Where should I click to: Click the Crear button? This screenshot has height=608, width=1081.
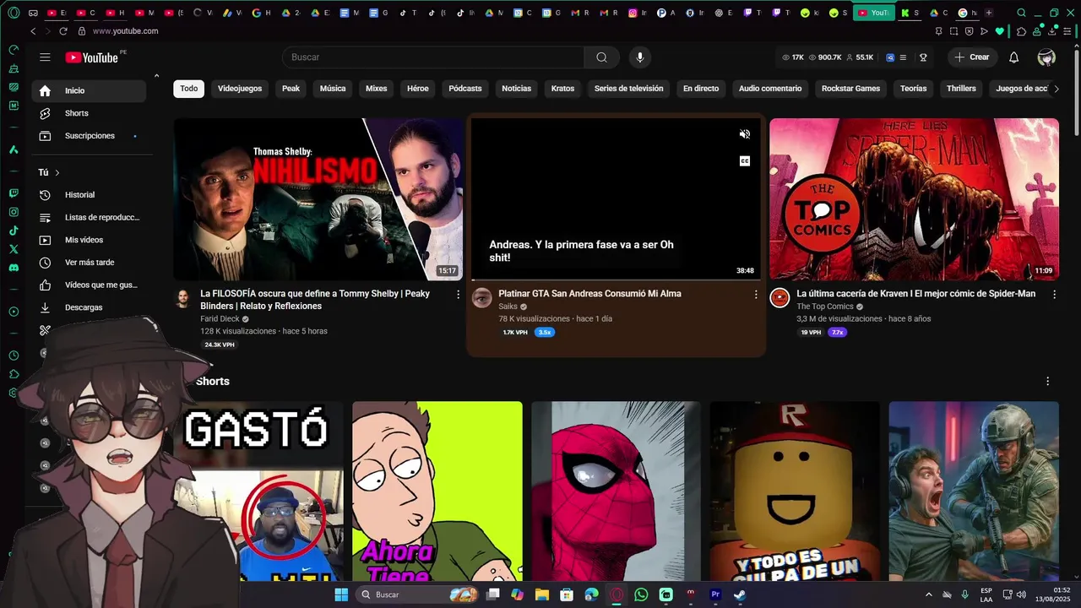[971, 57]
